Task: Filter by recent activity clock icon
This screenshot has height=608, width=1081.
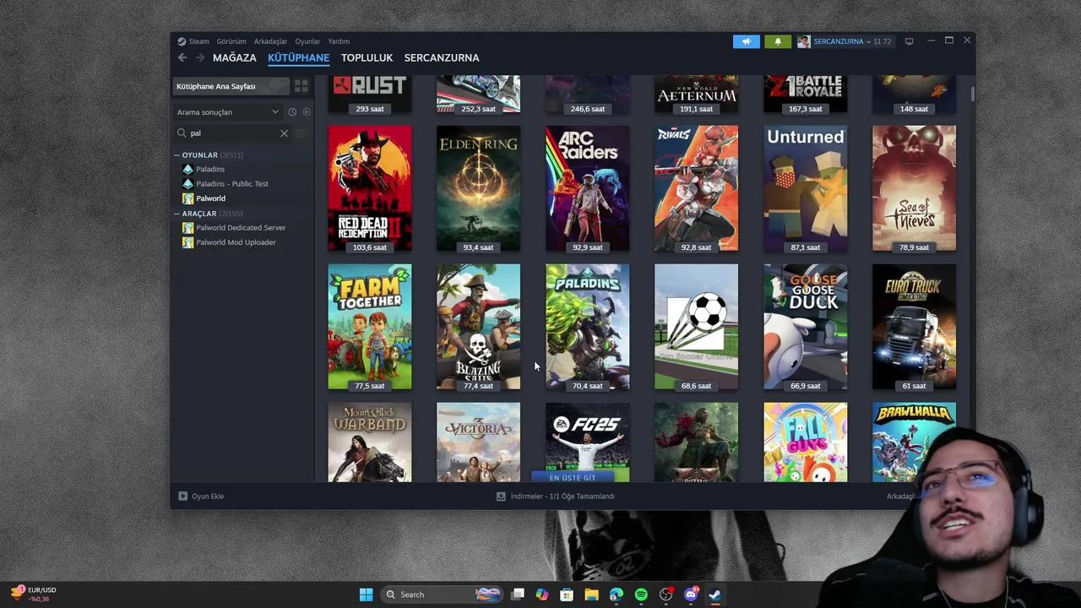Action: 292,111
